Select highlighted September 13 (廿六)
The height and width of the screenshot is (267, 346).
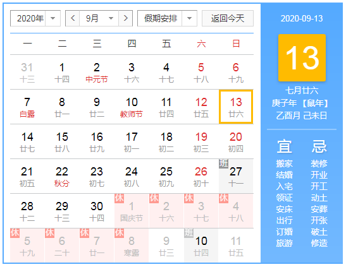tap(236, 107)
